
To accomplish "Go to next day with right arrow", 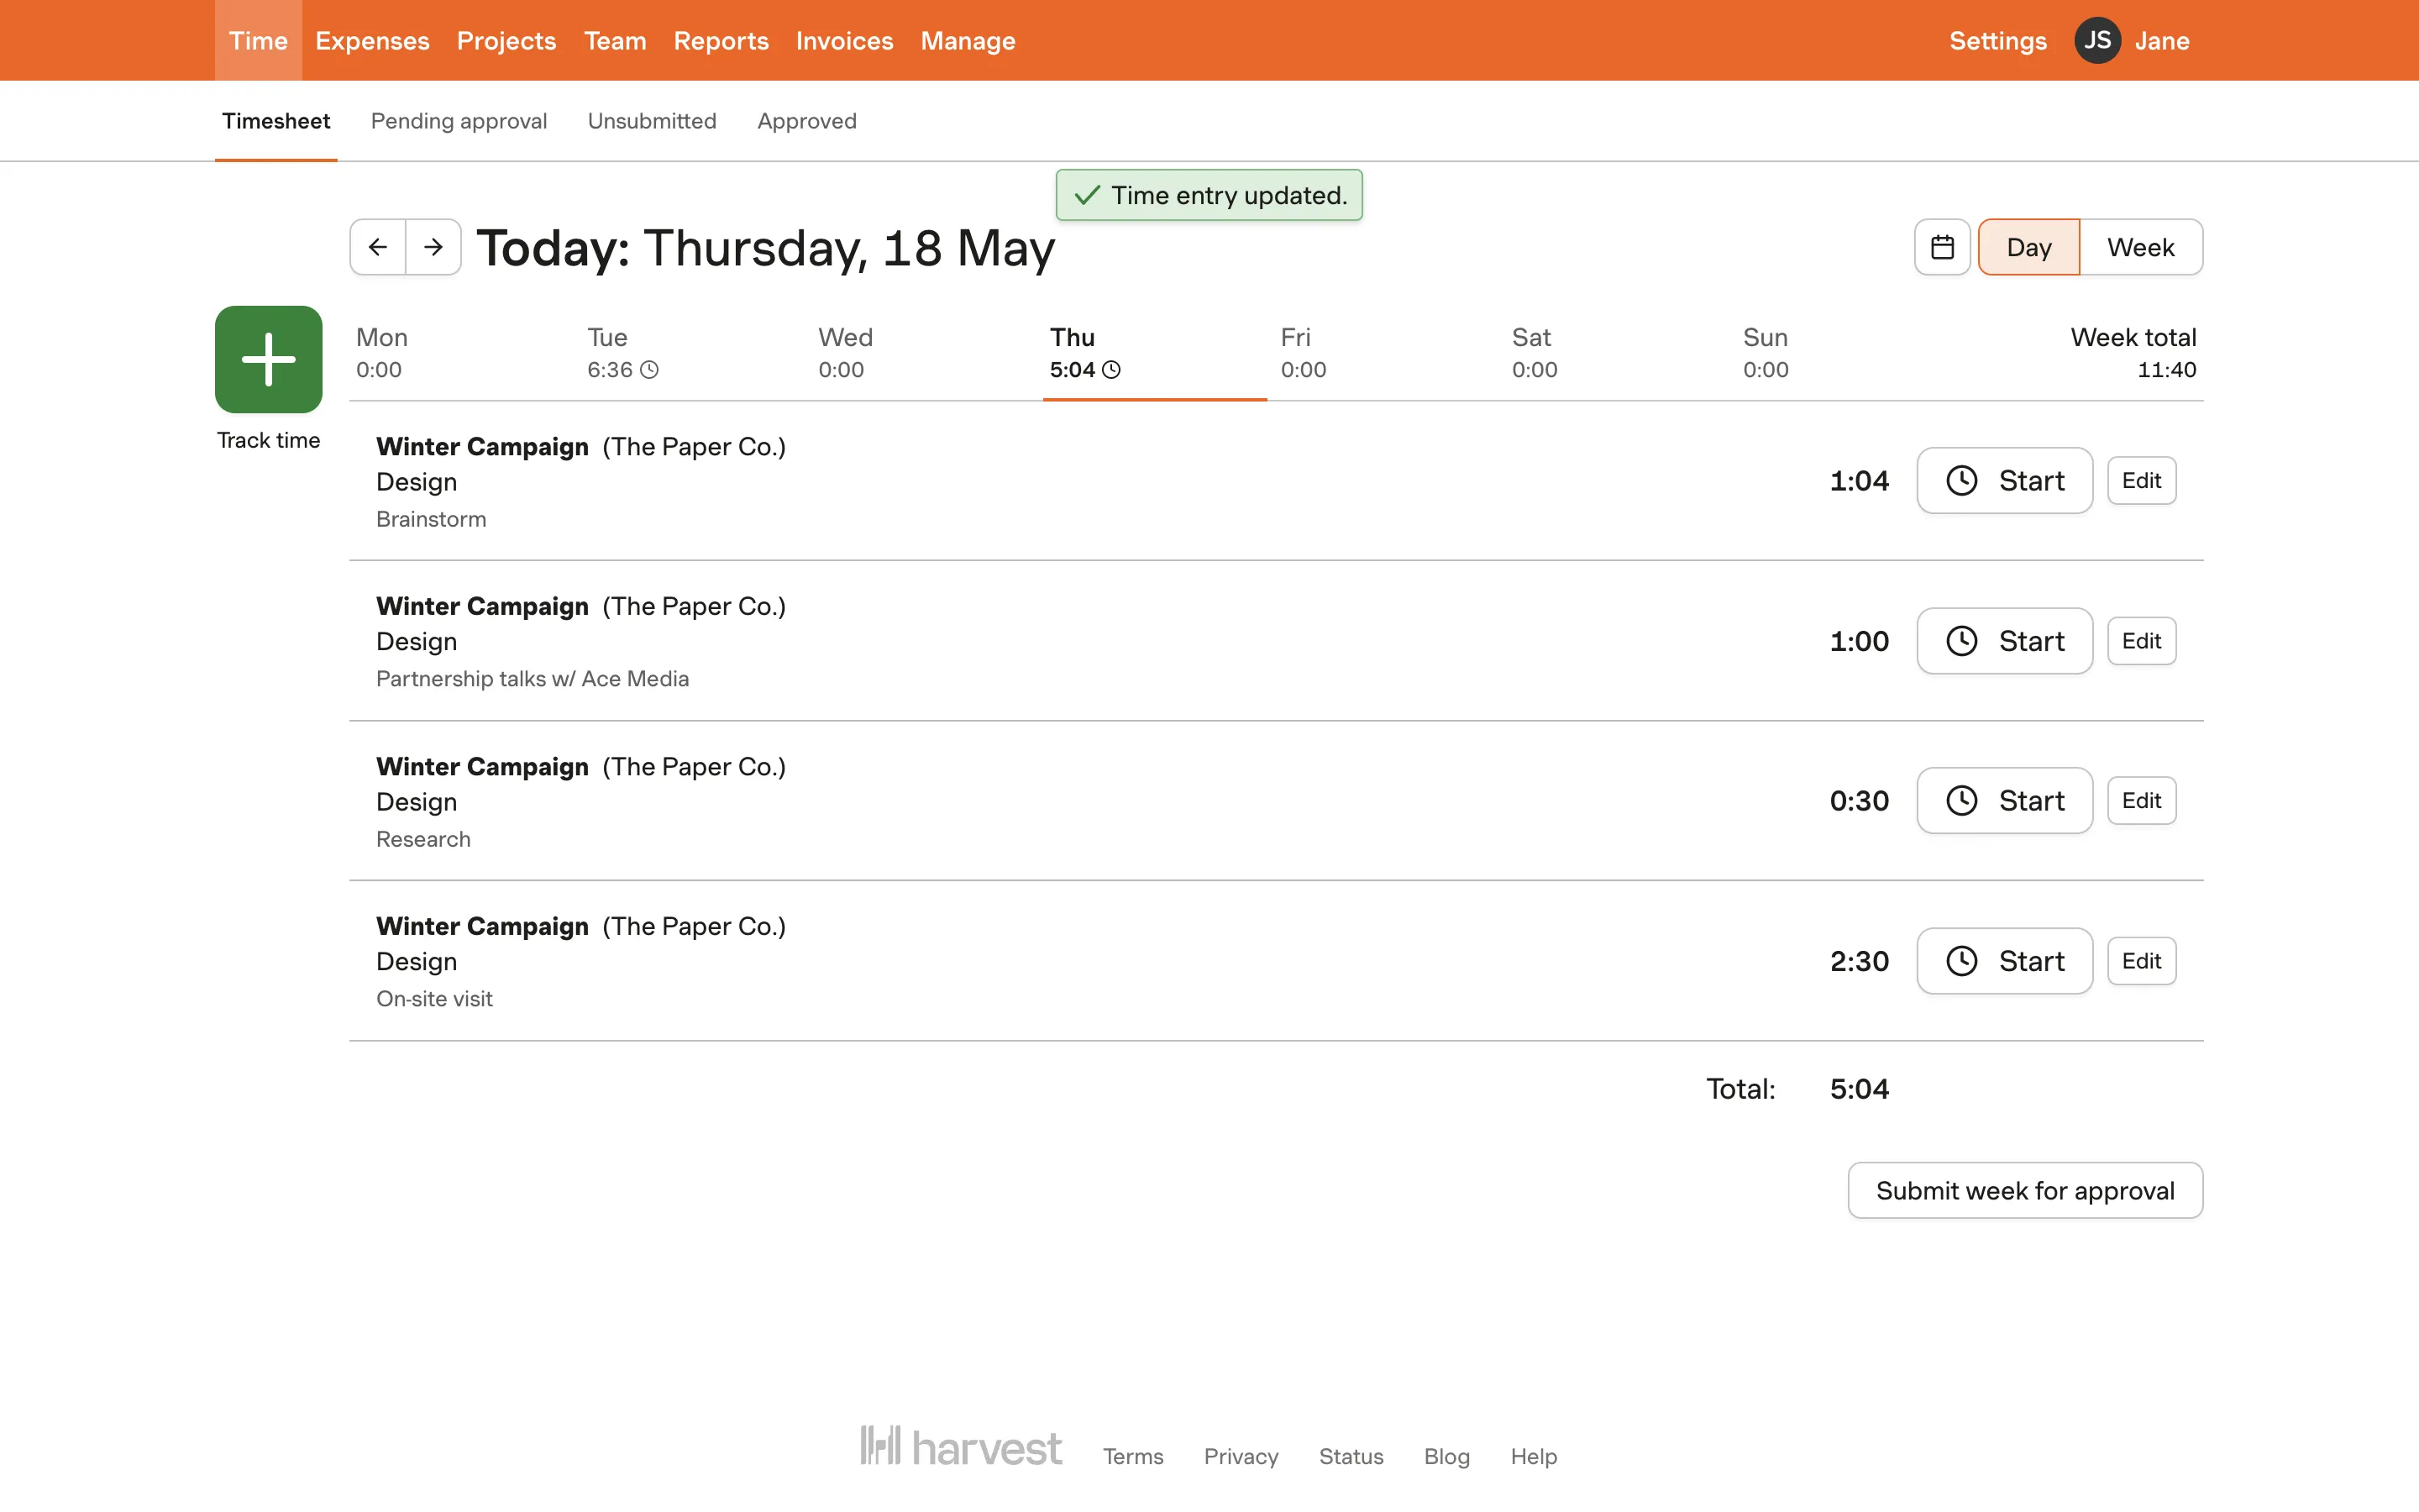I will pos(433,247).
